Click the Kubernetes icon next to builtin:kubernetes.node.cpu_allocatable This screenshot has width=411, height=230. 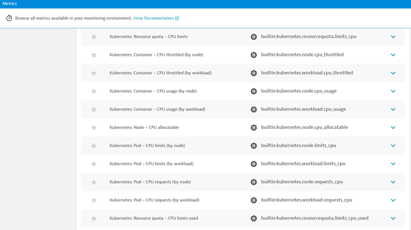tap(253, 128)
